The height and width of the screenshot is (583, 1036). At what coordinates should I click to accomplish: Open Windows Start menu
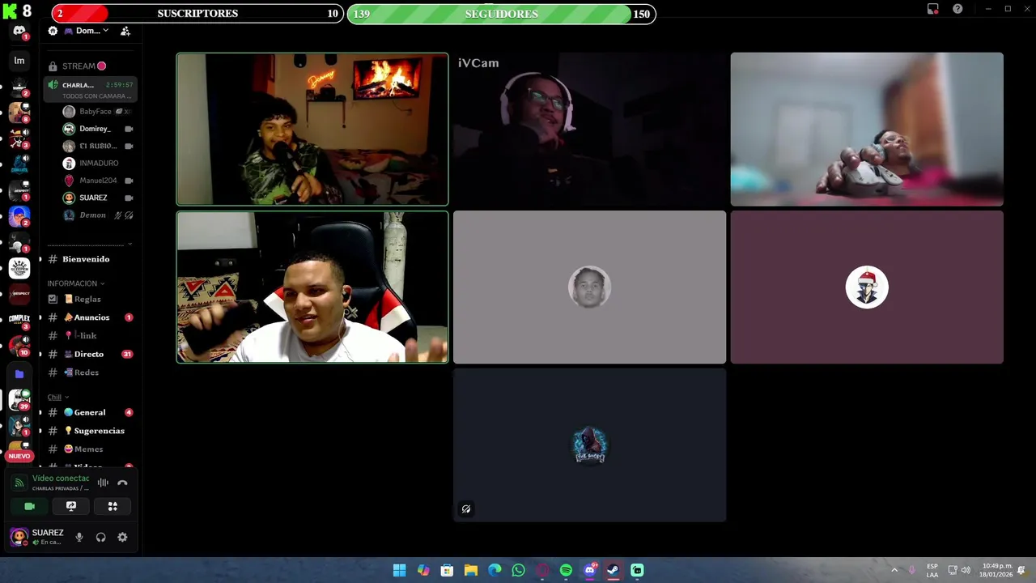[399, 570]
